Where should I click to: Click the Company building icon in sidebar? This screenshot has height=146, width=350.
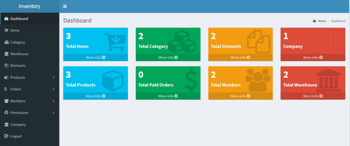point(6,124)
